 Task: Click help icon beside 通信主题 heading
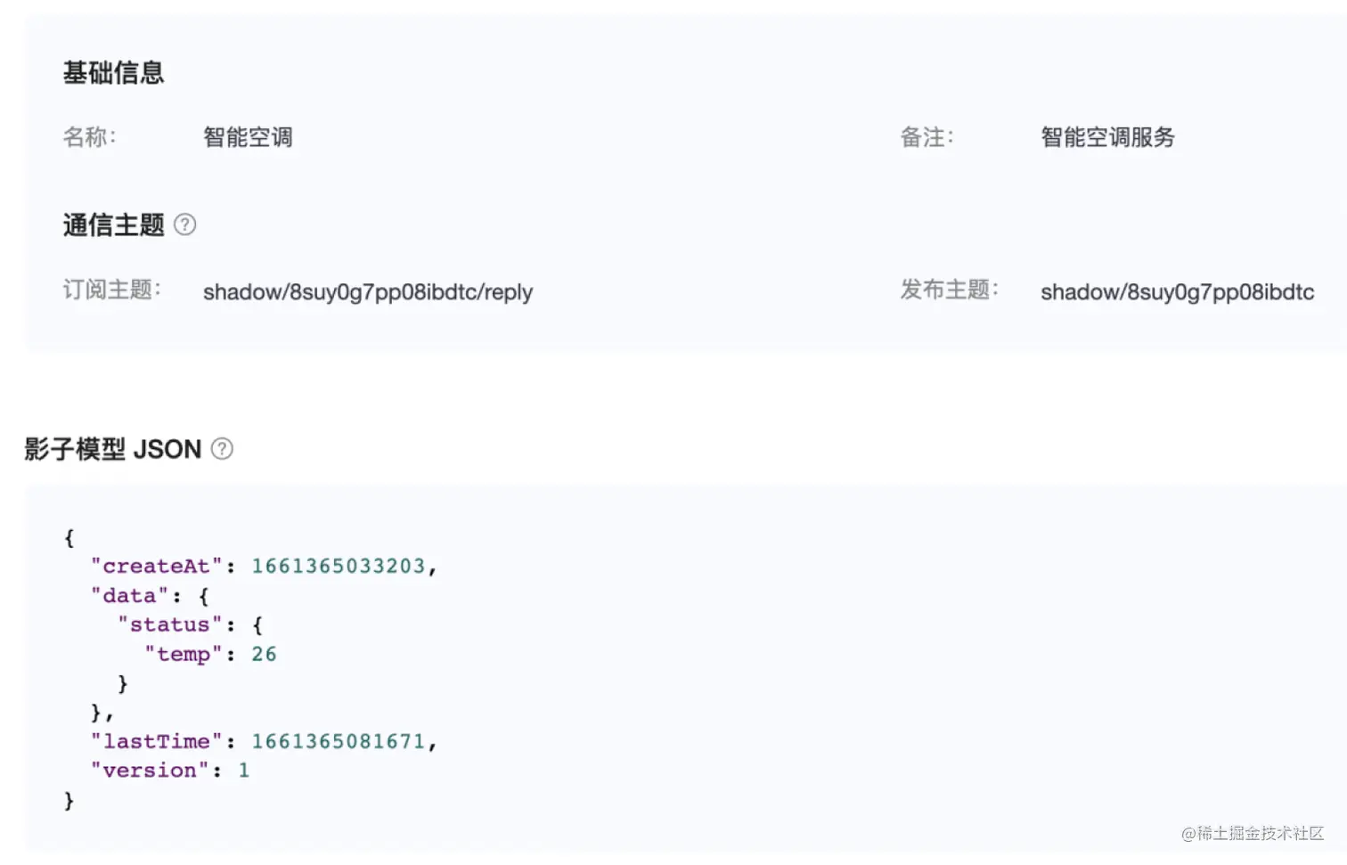[184, 224]
